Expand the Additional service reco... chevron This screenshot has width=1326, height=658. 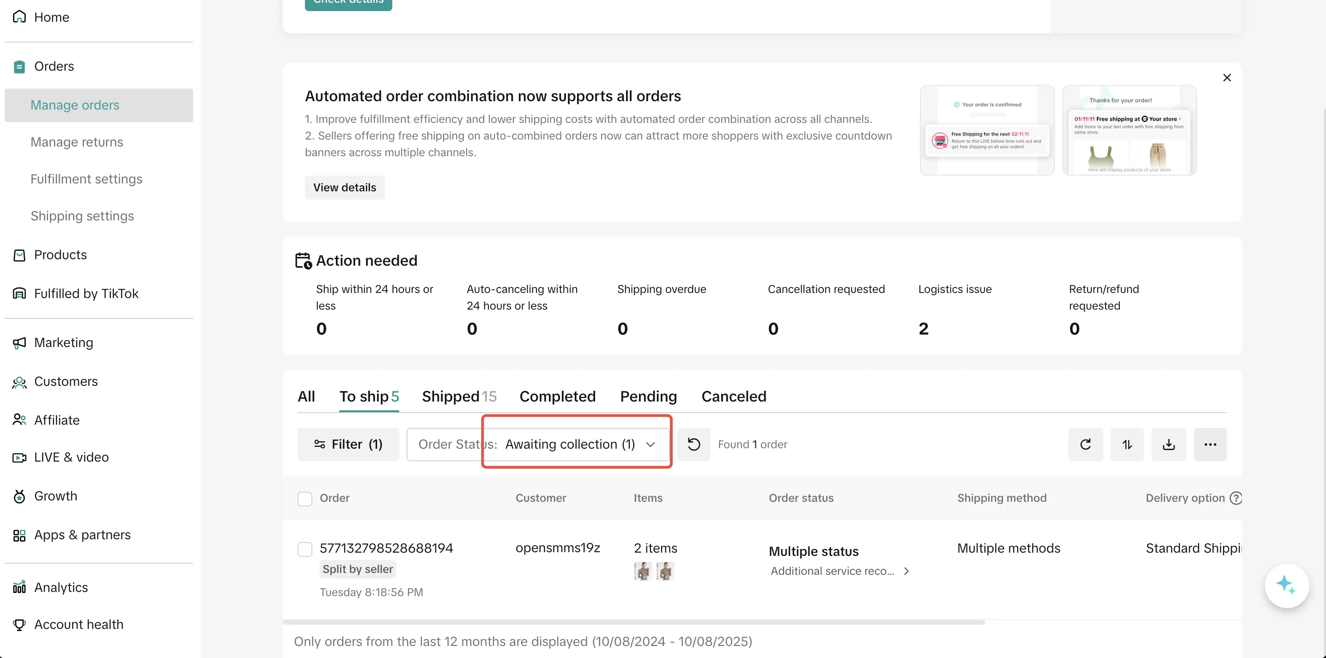click(906, 571)
